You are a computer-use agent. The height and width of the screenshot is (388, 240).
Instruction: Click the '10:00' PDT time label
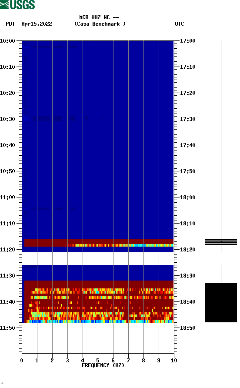pyautogui.click(x=8, y=40)
